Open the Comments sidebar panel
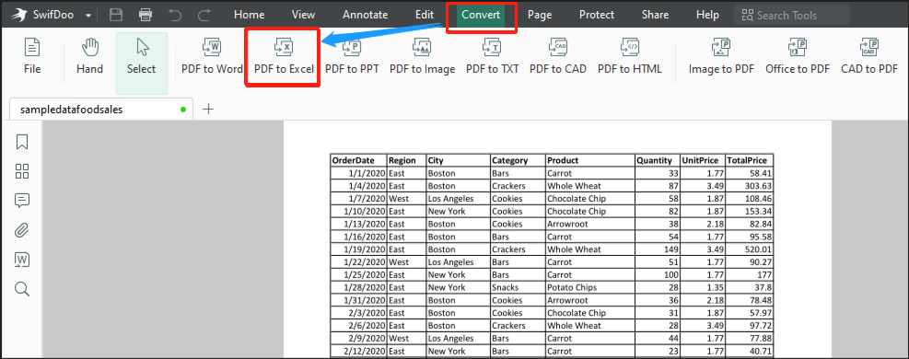909x359 pixels. [22, 201]
